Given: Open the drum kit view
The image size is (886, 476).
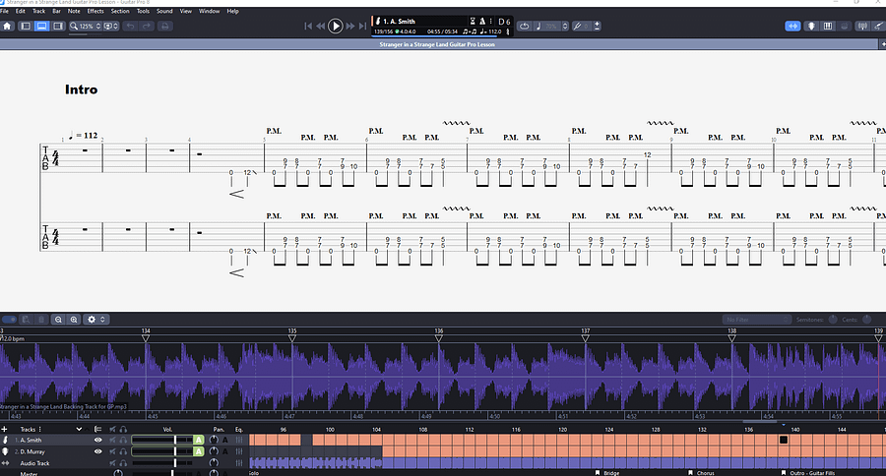Looking at the screenshot, I should [x=845, y=26].
